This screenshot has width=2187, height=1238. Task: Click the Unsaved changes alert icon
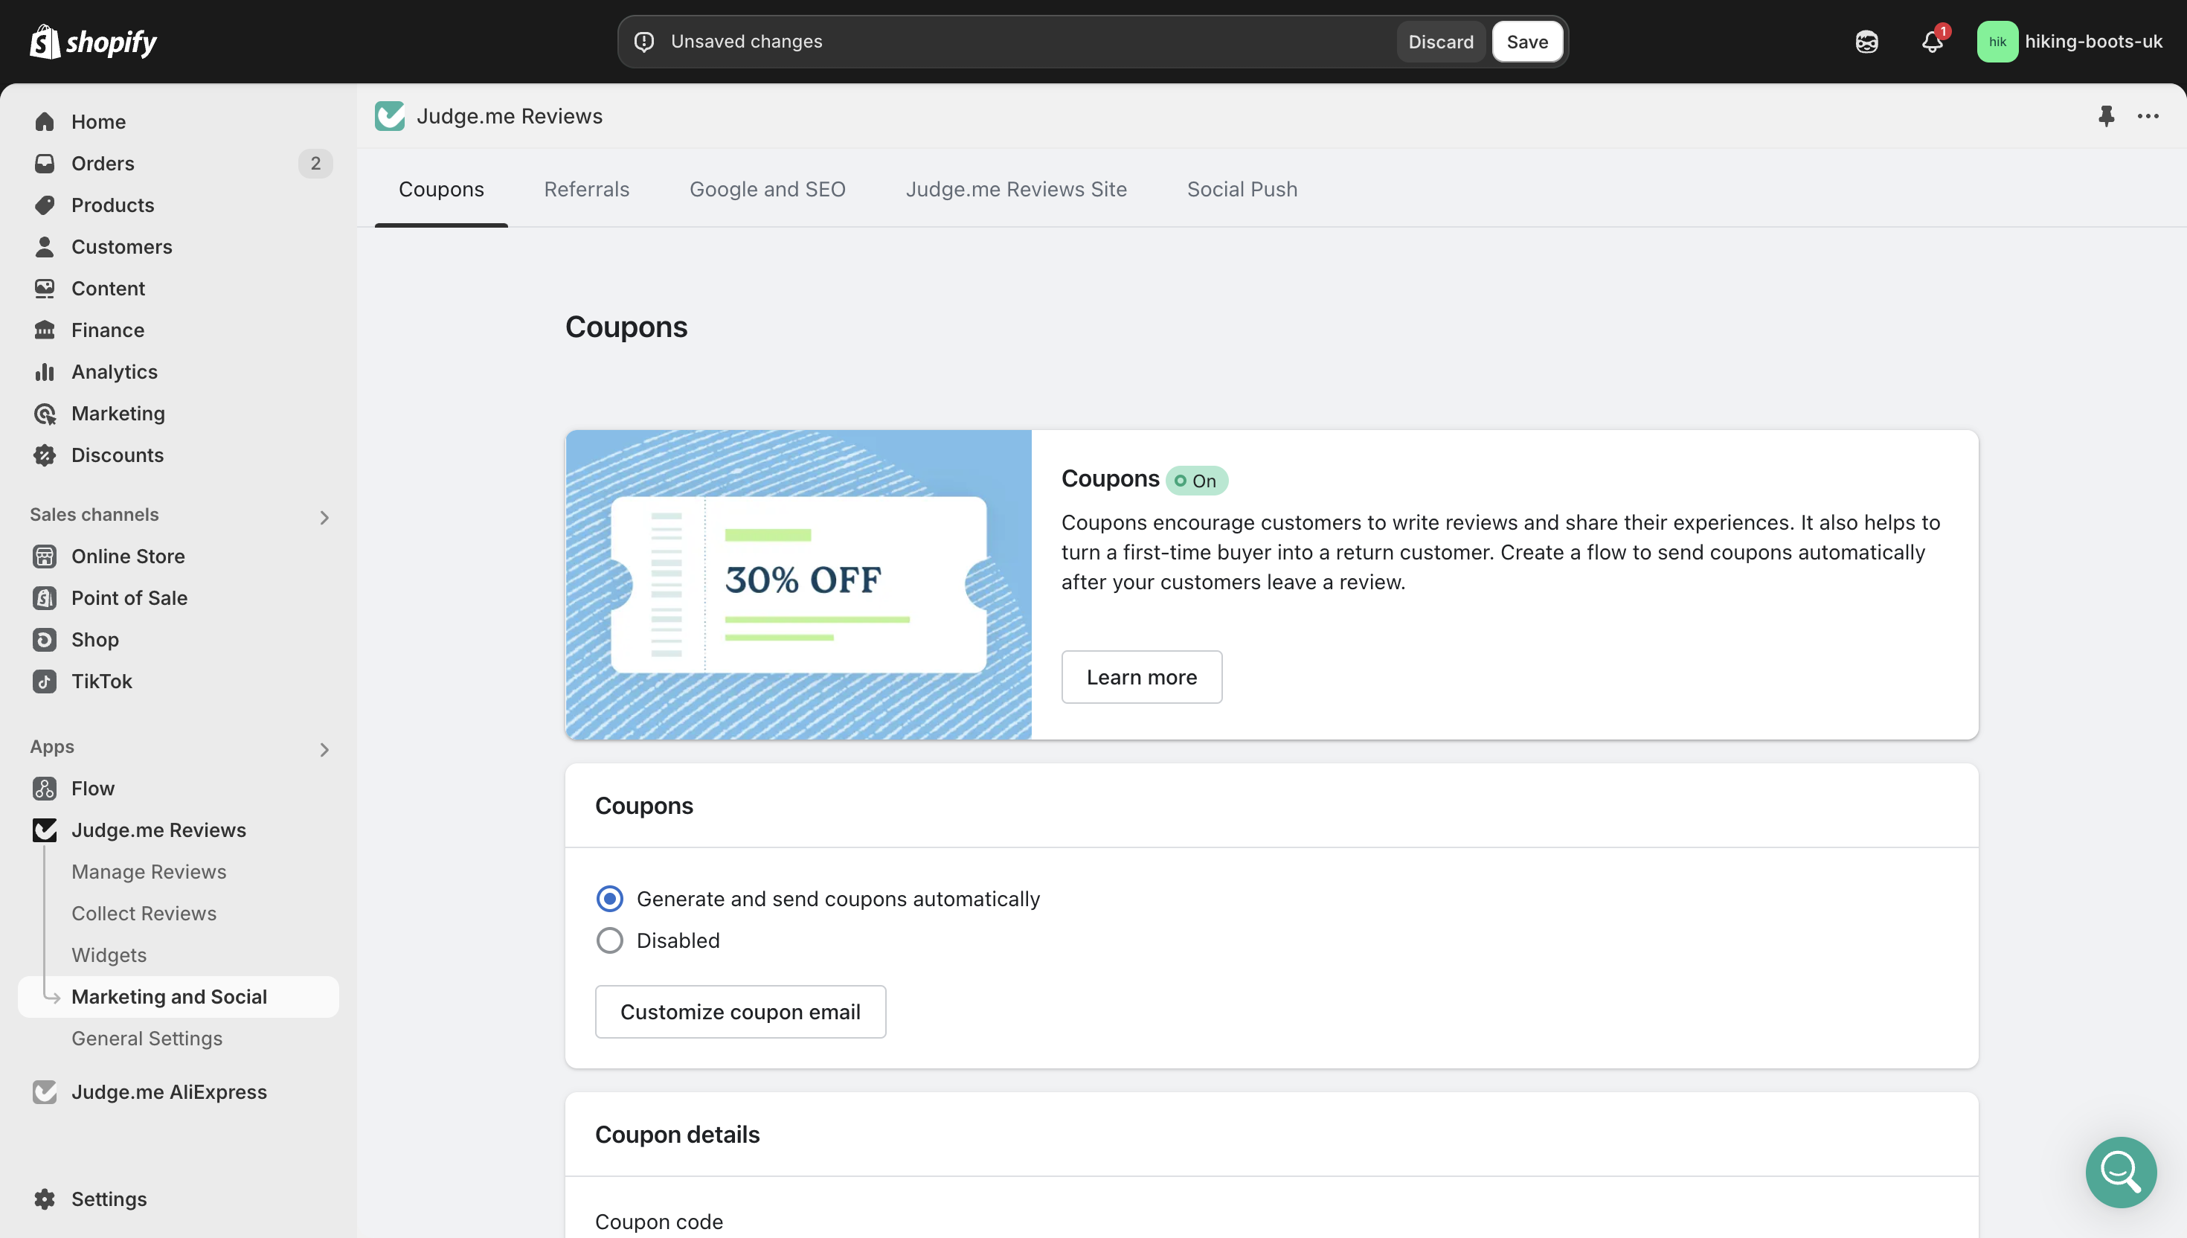click(x=644, y=42)
